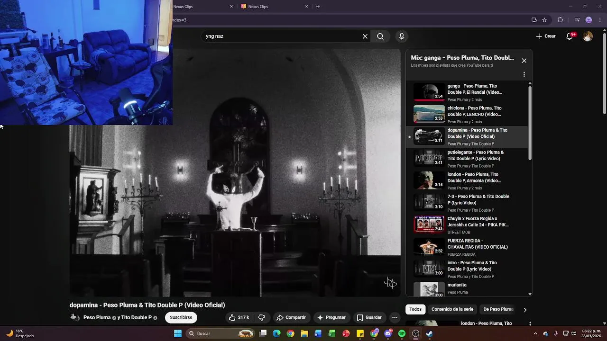Open the Crear create menu
The height and width of the screenshot is (341, 607).
[x=546, y=36]
